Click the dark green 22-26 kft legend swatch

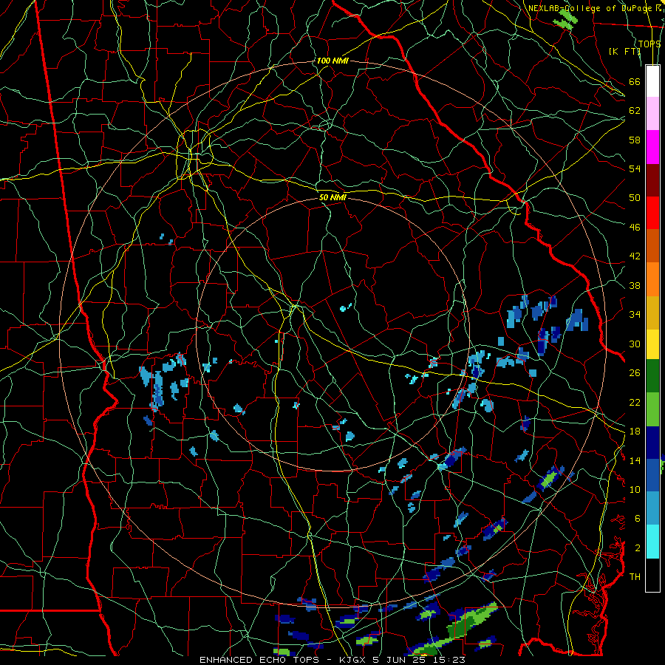652,376
